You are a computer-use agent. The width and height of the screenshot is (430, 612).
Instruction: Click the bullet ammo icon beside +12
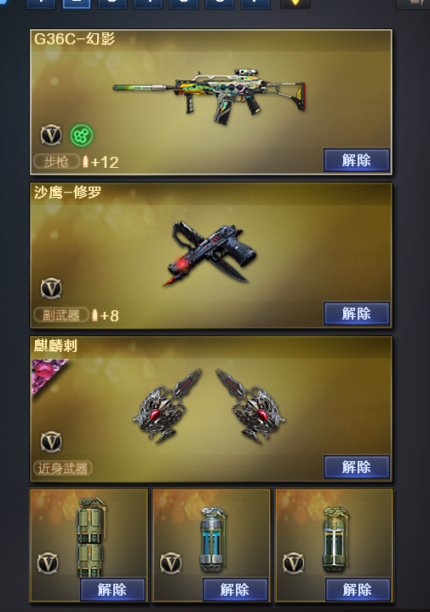pos(85,161)
